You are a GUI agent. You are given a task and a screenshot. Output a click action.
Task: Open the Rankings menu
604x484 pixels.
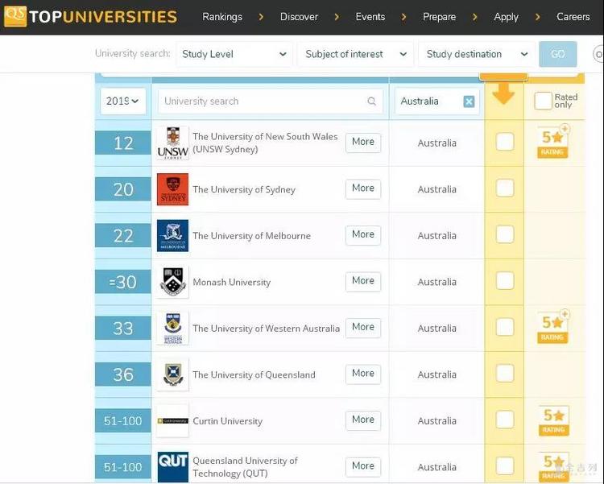(222, 16)
